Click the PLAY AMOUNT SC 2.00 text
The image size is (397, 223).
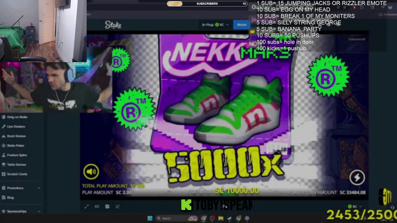pyautogui.click(x=107, y=192)
